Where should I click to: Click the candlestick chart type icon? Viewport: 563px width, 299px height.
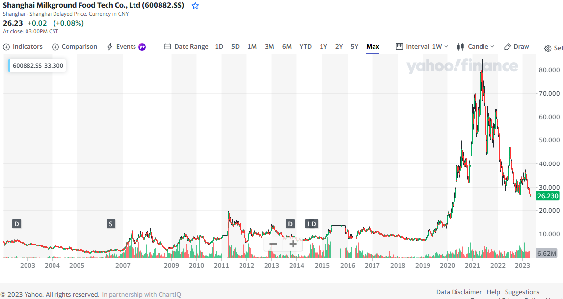pyautogui.click(x=460, y=46)
